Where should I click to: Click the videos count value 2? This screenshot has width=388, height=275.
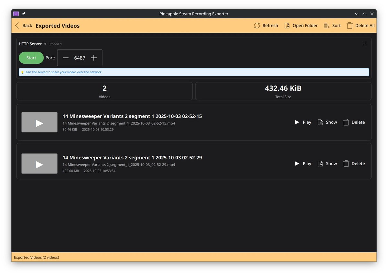pyautogui.click(x=104, y=88)
